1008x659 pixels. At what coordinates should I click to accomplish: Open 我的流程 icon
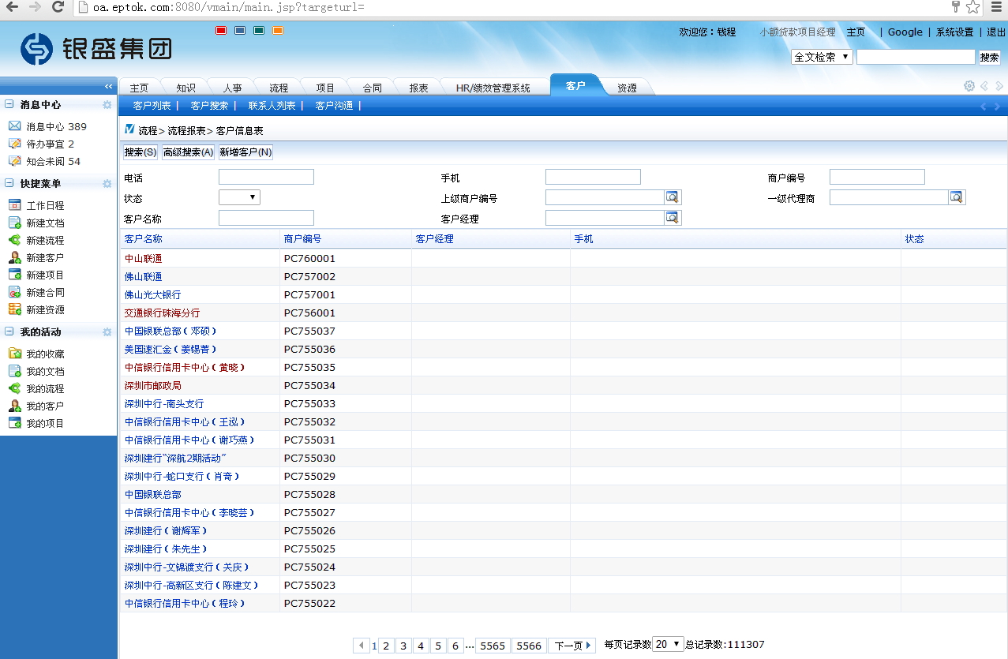click(14, 388)
